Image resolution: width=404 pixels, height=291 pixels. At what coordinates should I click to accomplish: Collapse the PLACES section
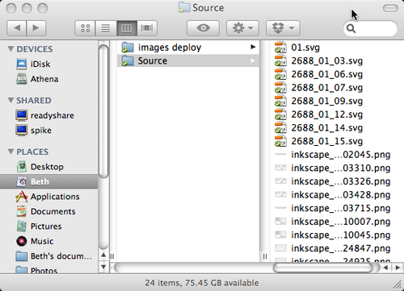pyautogui.click(x=11, y=152)
